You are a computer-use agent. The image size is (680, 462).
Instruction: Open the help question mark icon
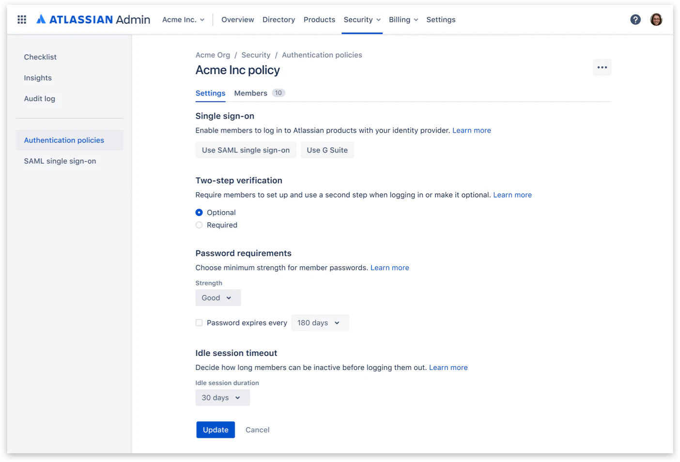(x=635, y=19)
